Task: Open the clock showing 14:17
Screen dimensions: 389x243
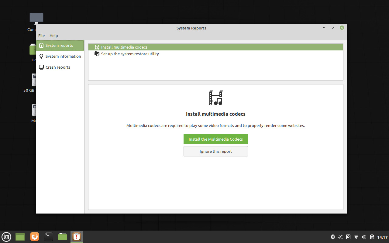Action: [382, 237]
